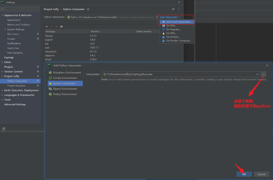This screenshot has height=180, width=273.
Task: Open Advanced Settings page
Action: click(x=15, y=104)
